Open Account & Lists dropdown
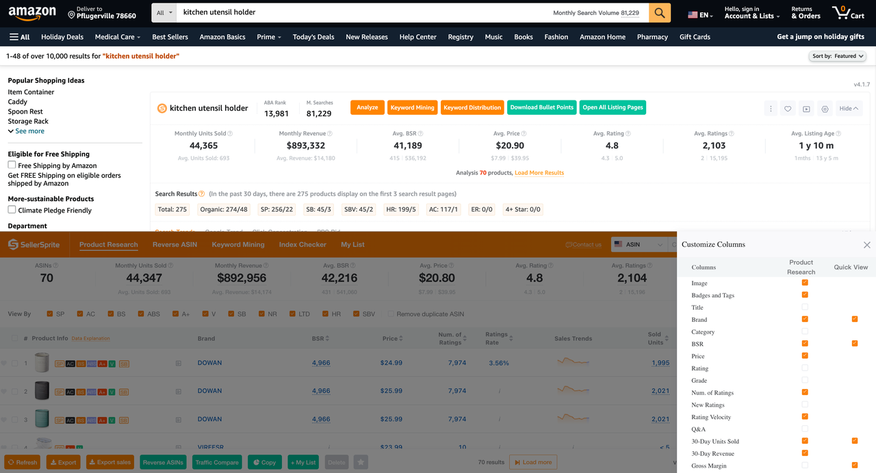This screenshot has width=876, height=473. [752, 13]
